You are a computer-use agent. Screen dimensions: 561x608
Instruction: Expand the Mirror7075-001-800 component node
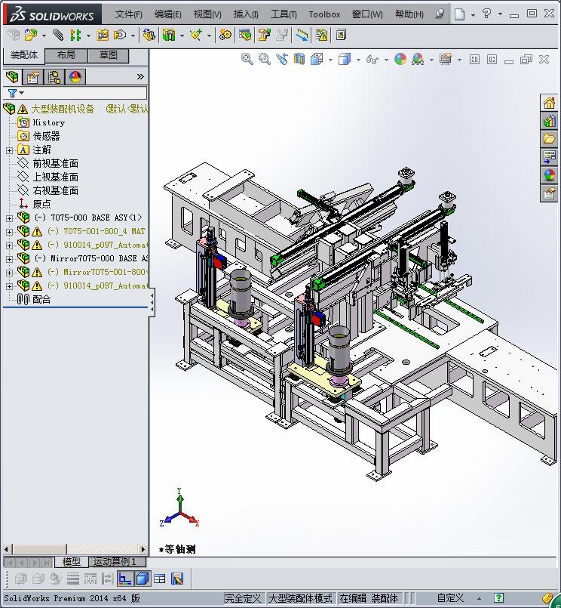9,273
